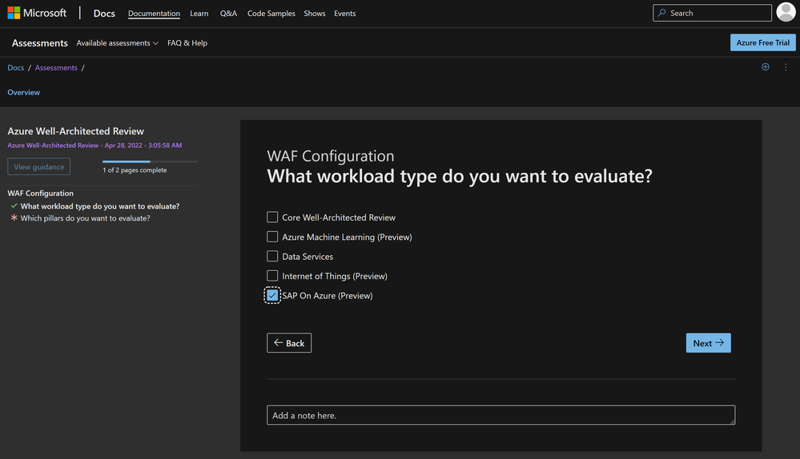Open the Documentation tab
This screenshot has width=800, height=459.
[x=154, y=14]
